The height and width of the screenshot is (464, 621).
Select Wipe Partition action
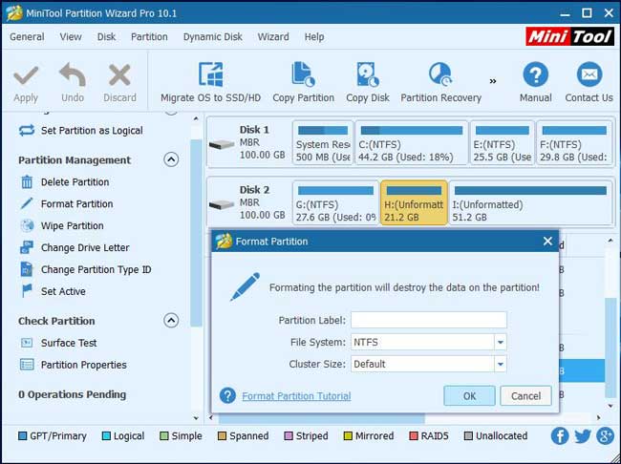tap(61, 225)
